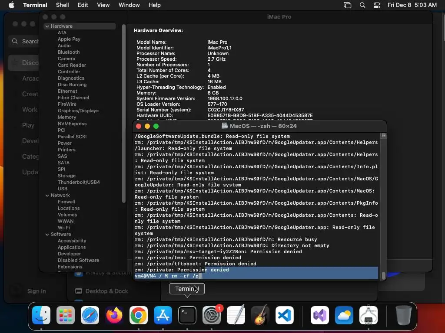Open Desktop & Dock settings item
This screenshot has width=445, height=333.
pyautogui.click(x=101, y=291)
